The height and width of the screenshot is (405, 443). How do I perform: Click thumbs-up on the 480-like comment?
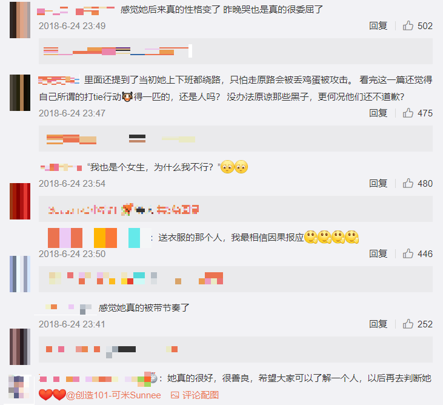pos(408,184)
